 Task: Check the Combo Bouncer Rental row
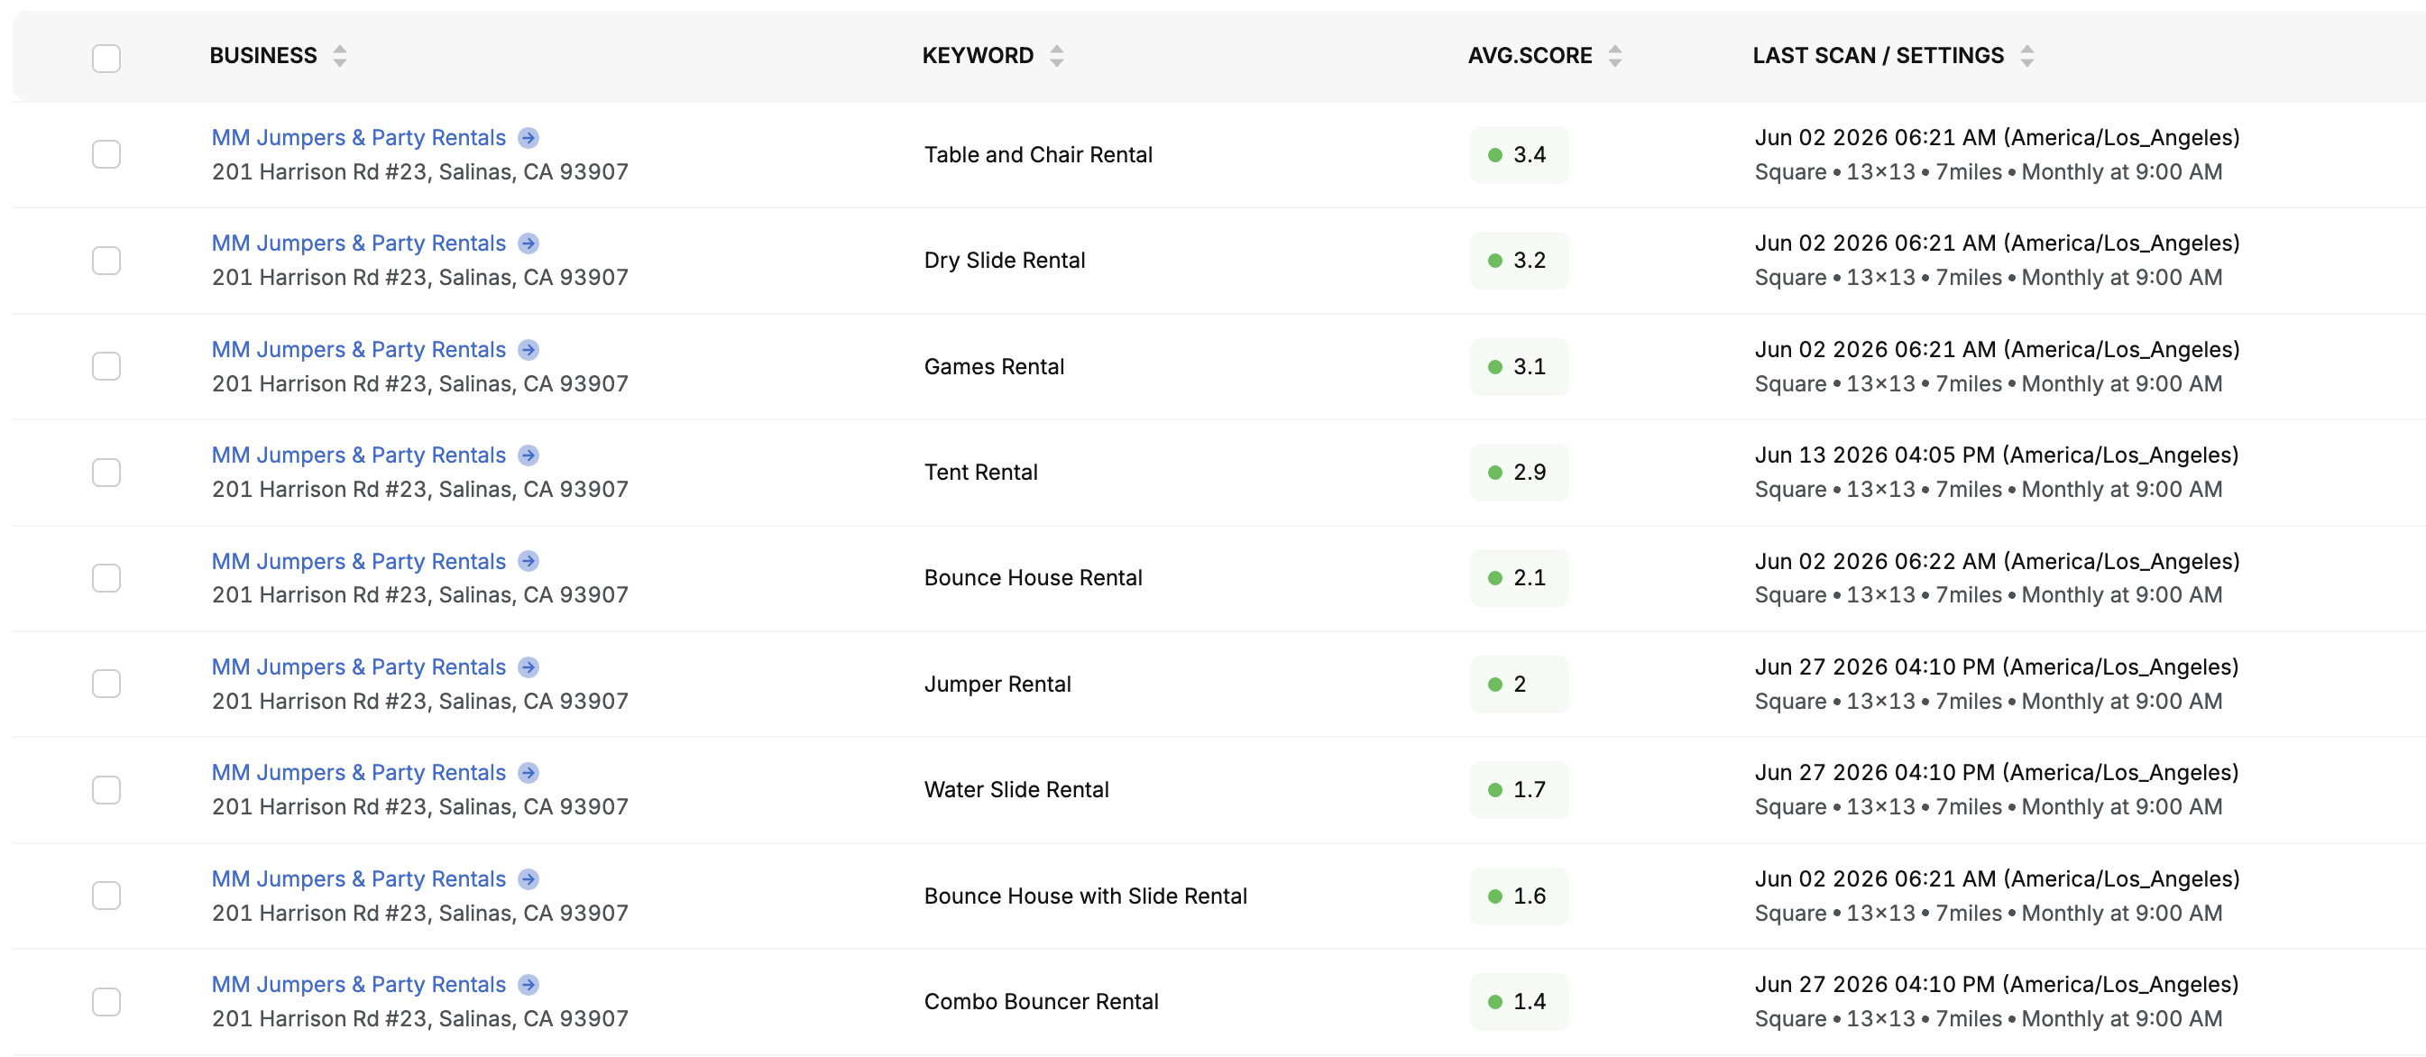pos(106,1001)
